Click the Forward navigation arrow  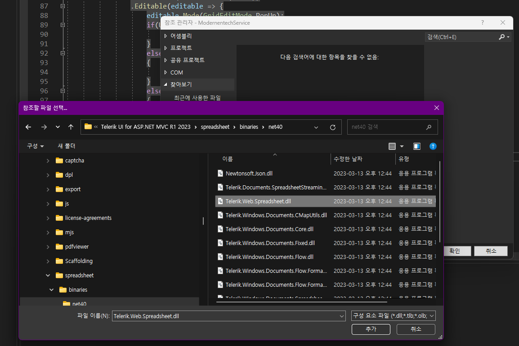coord(43,127)
